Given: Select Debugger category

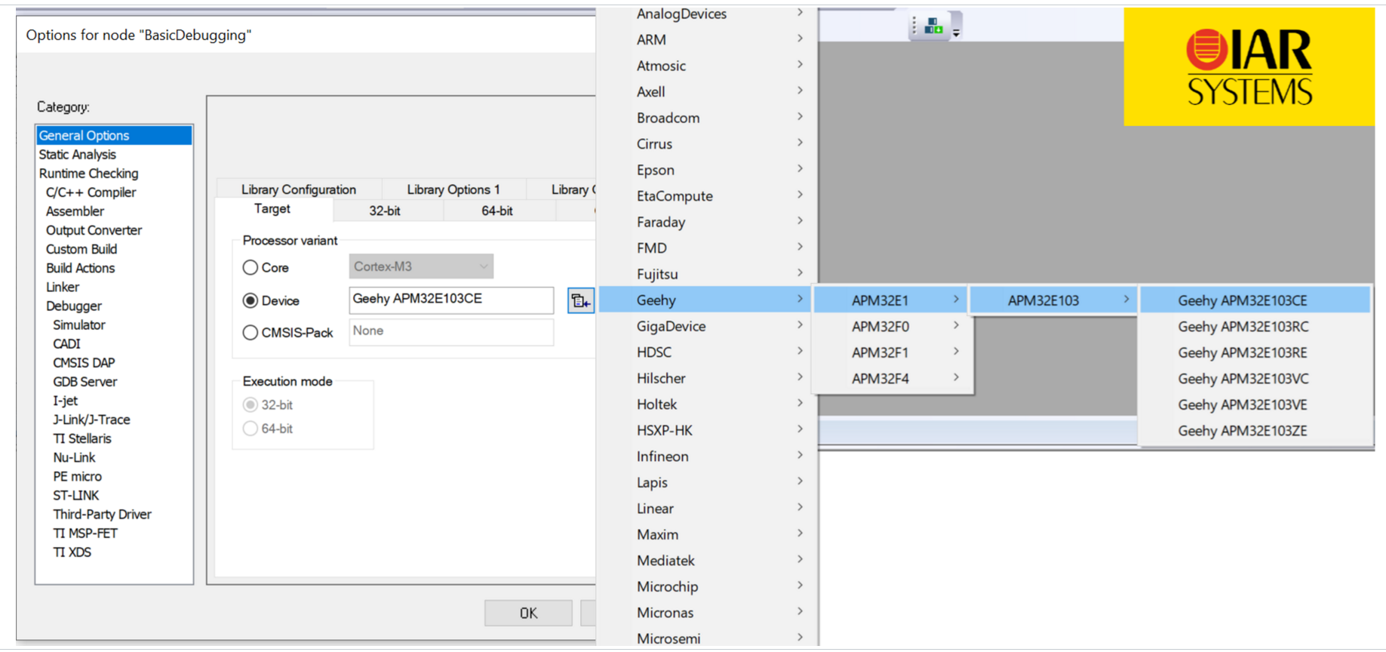Looking at the screenshot, I should click(x=74, y=306).
